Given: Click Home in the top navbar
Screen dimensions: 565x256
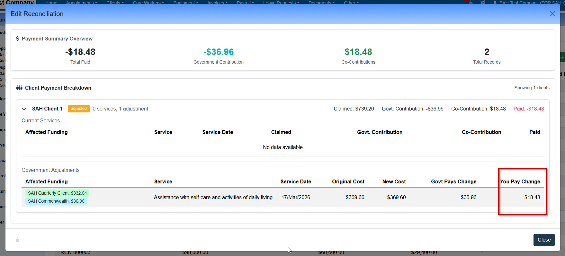Looking at the screenshot, I should (51, 2).
